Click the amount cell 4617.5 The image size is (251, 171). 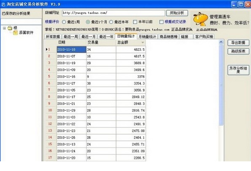pos(131,56)
